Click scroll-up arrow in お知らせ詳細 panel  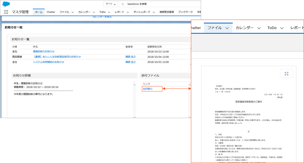click(134, 85)
